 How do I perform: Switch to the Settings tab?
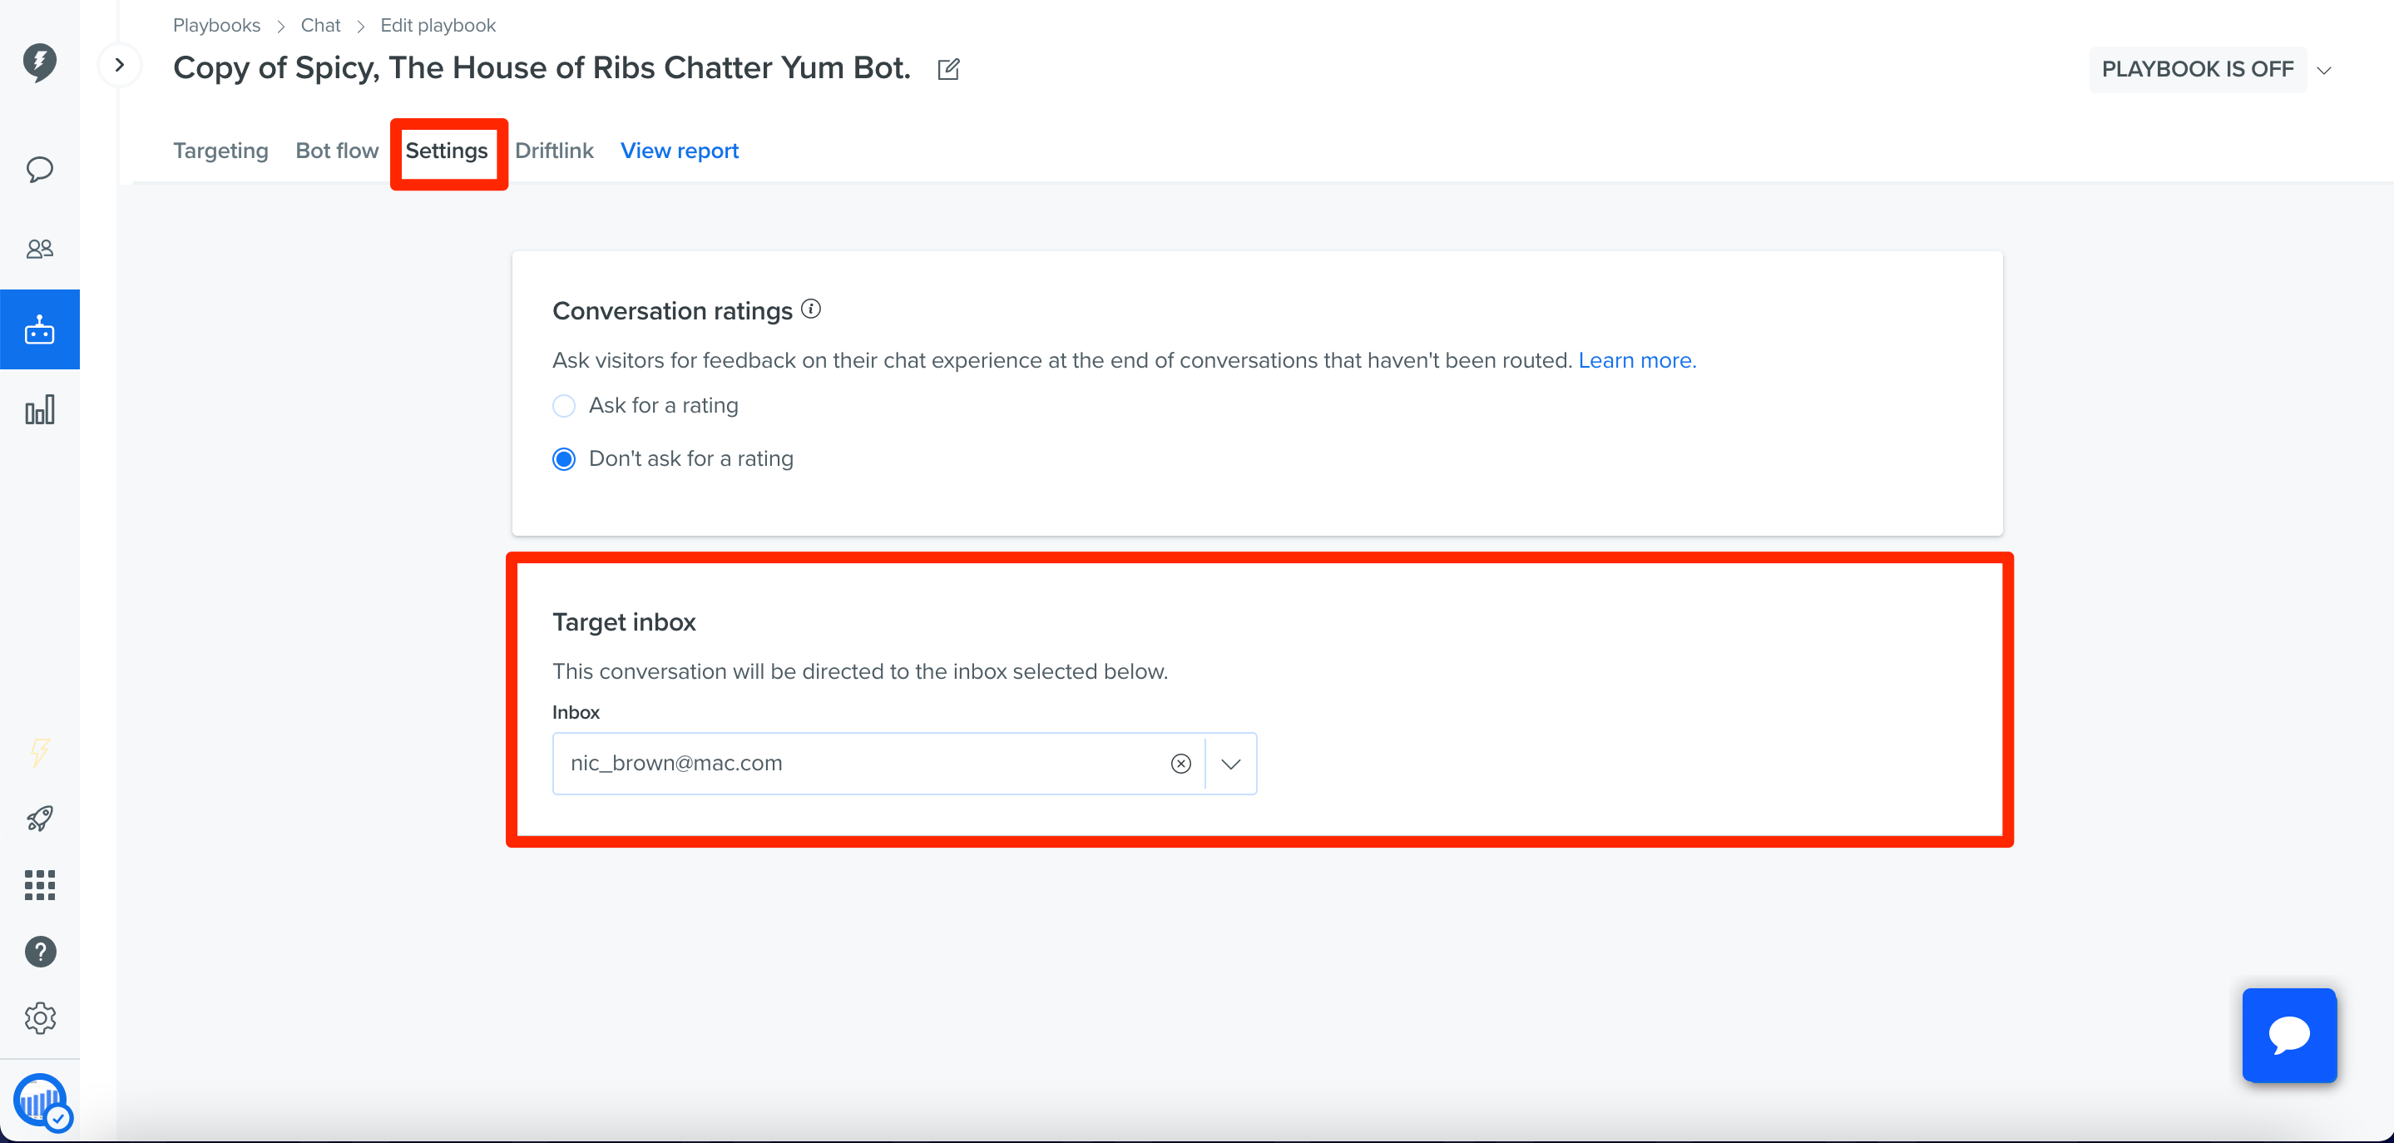coord(447,151)
